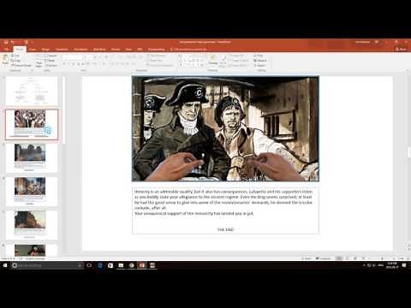Viewport: 411px width, 308px height.
Task: Toggle the Notes pane in status bar
Action: click(x=307, y=258)
